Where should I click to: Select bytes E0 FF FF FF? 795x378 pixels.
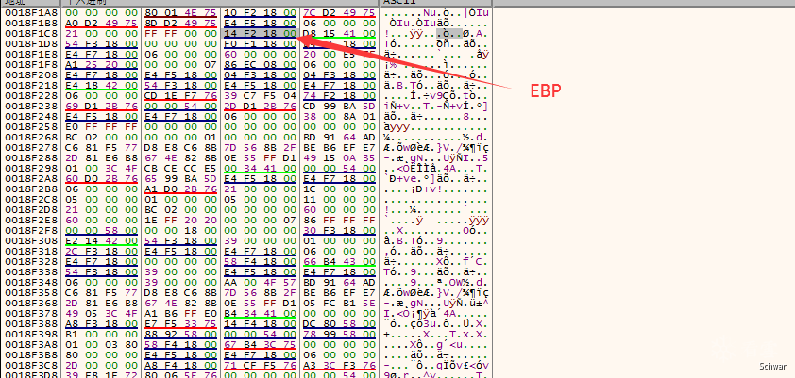(101, 127)
